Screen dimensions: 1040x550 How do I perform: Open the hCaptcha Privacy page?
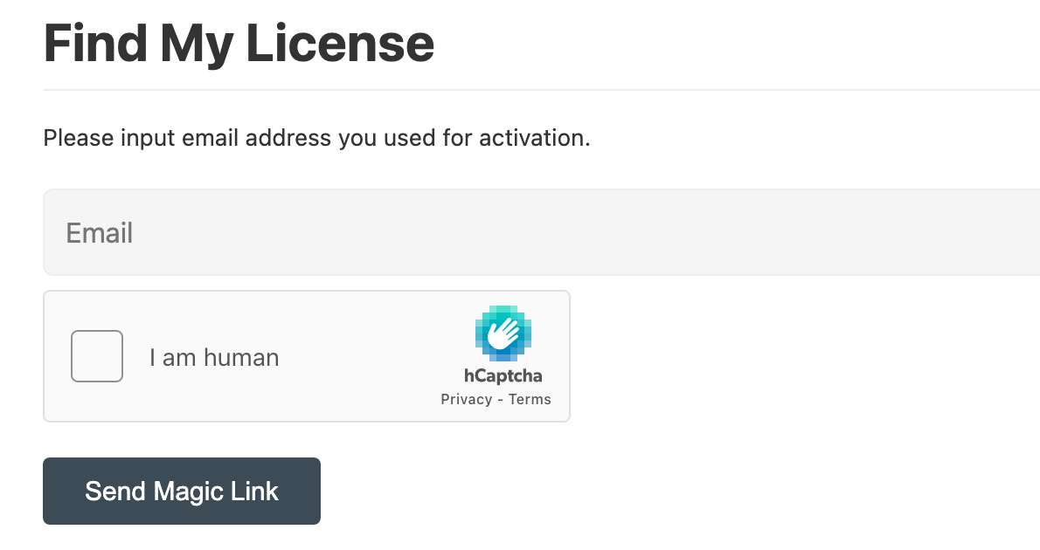point(463,398)
